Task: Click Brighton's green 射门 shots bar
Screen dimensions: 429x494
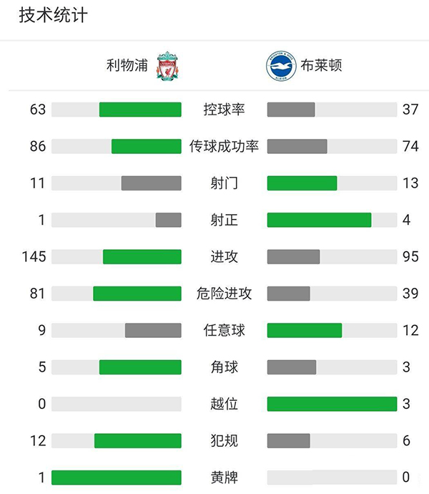Action: point(302,183)
